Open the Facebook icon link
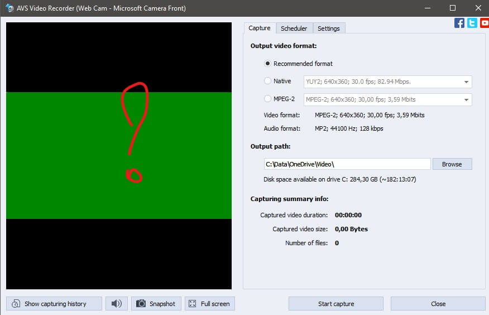 (x=459, y=23)
